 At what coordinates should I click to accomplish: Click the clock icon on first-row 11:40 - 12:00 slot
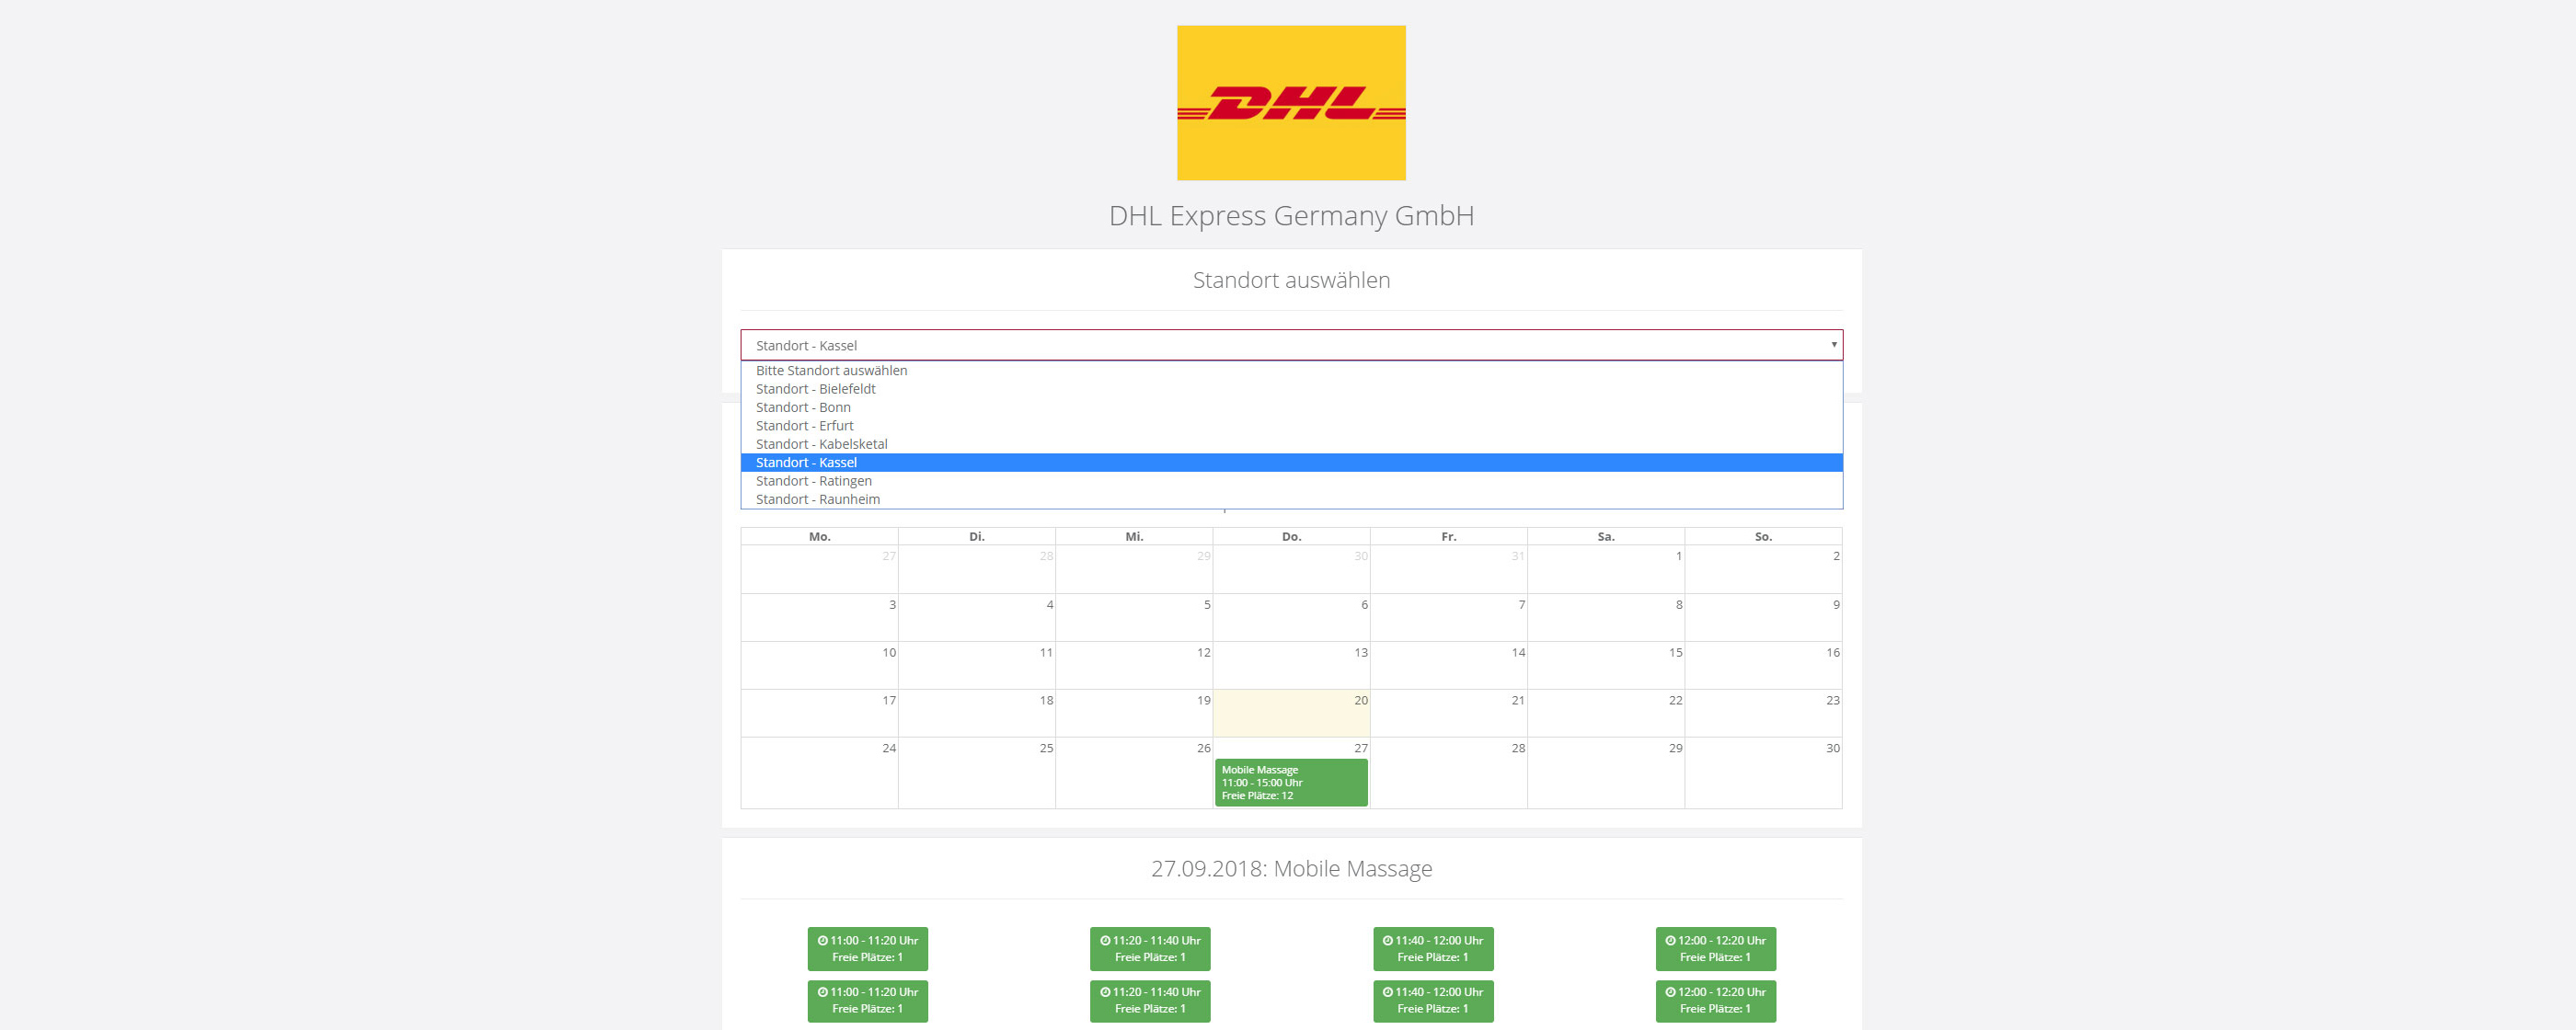[x=1388, y=941]
